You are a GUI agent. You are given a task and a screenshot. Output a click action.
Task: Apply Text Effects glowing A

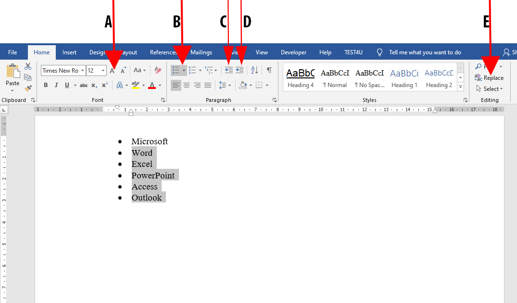[120, 86]
